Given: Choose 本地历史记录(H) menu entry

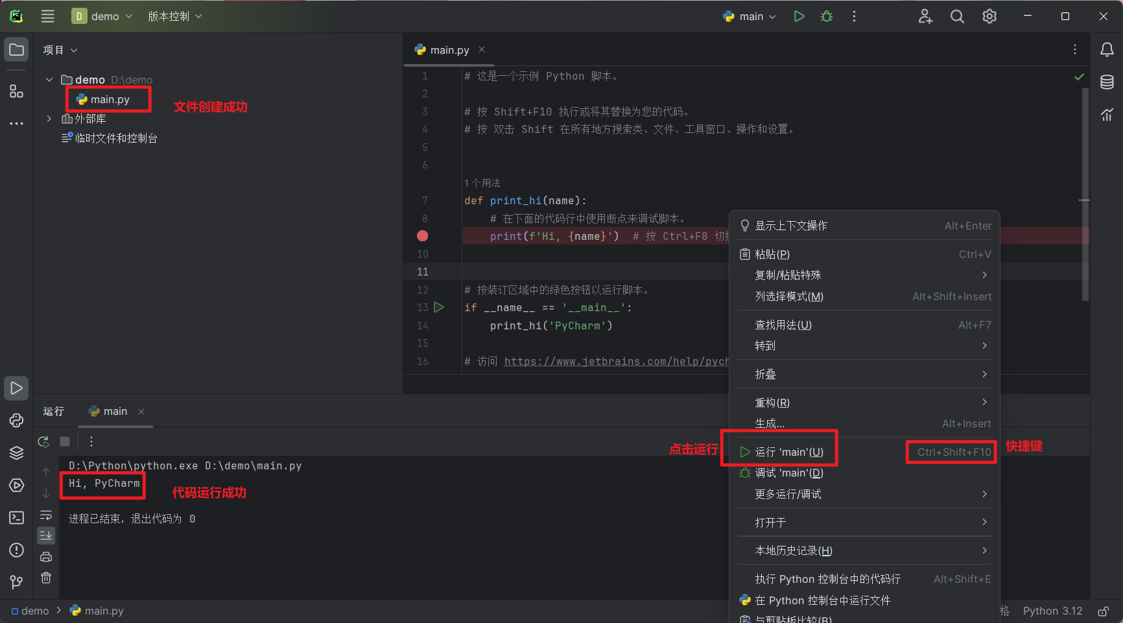Looking at the screenshot, I should [865, 550].
